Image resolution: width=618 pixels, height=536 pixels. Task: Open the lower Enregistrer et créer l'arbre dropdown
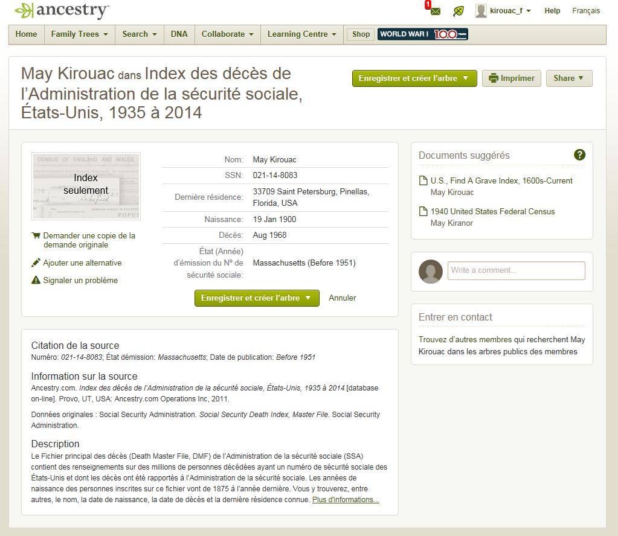click(257, 298)
